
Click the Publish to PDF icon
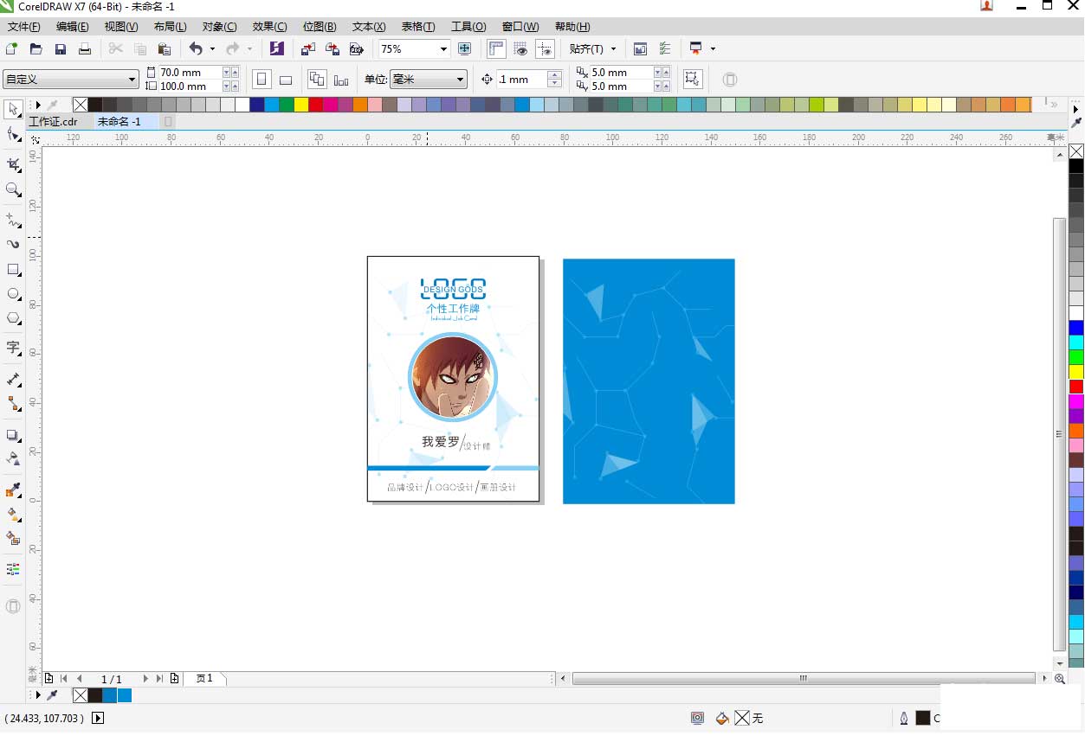[356, 49]
